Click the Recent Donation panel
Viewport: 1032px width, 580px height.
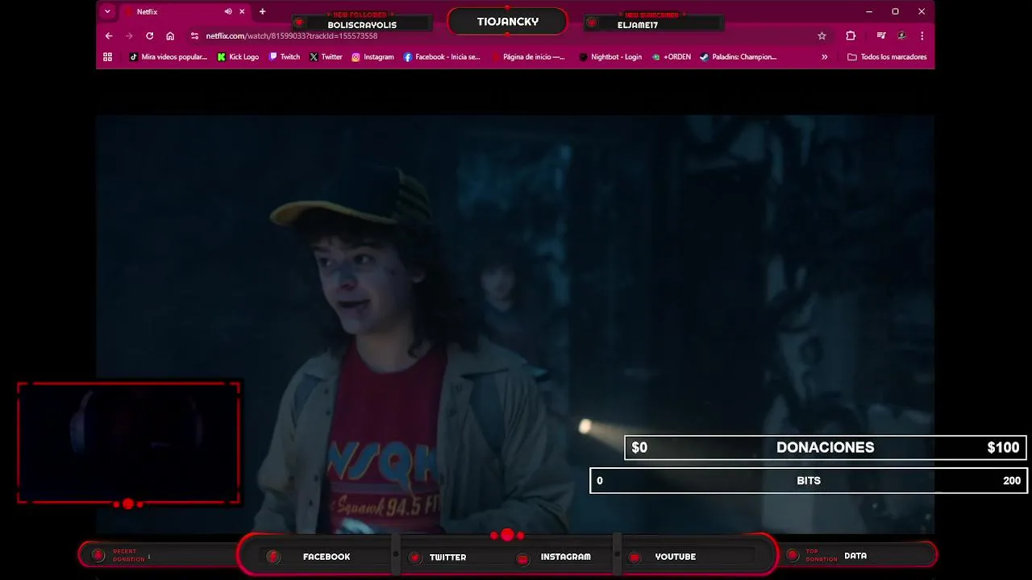tap(159, 555)
